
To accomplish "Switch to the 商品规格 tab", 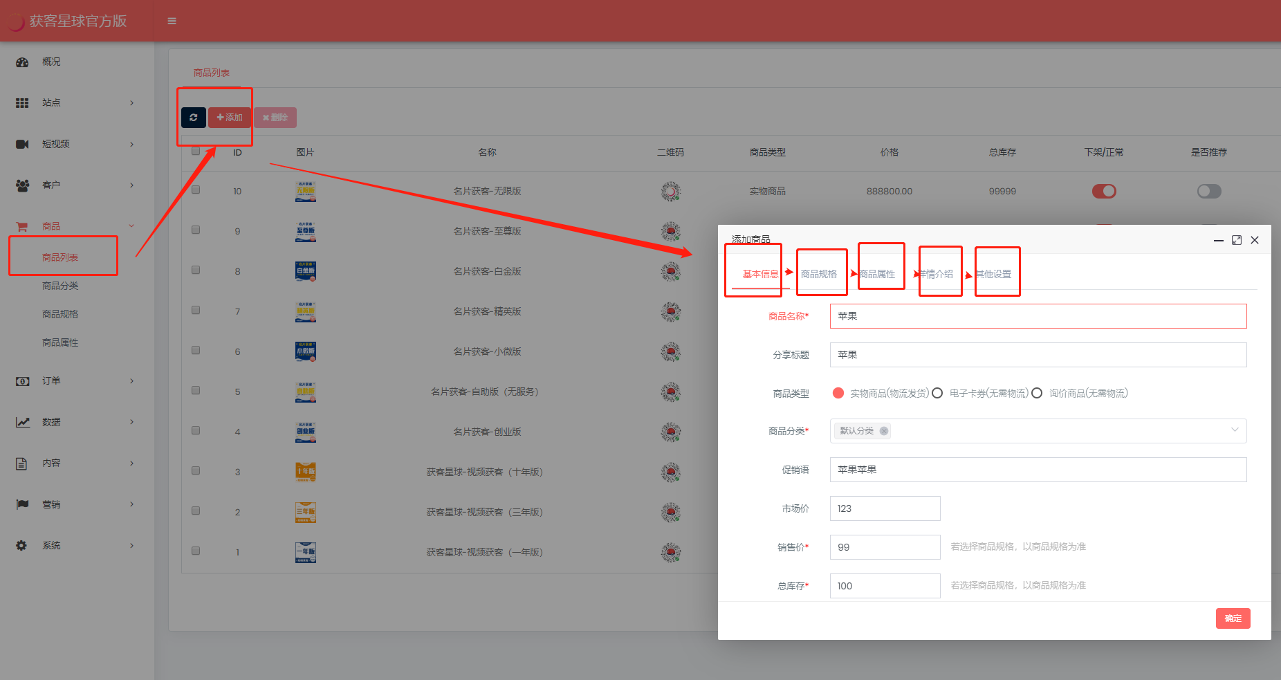I will pyautogui.click(x=819, y=274).
